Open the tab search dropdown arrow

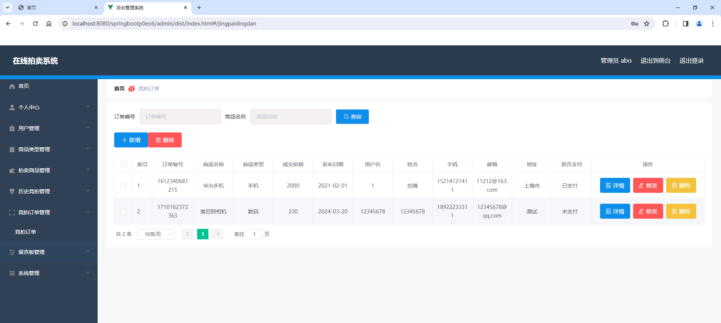7,8
